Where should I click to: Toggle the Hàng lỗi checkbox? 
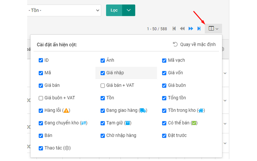pos(41,110)
